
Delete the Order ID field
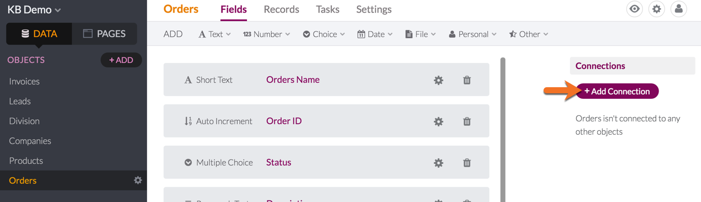coord(467,121)
